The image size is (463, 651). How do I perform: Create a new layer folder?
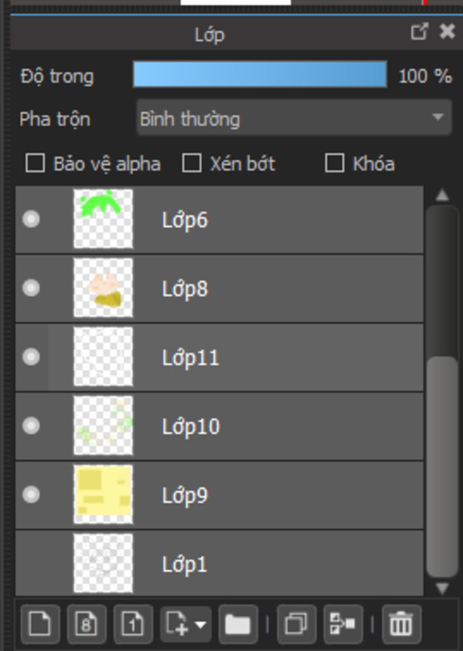coord(238,624)
